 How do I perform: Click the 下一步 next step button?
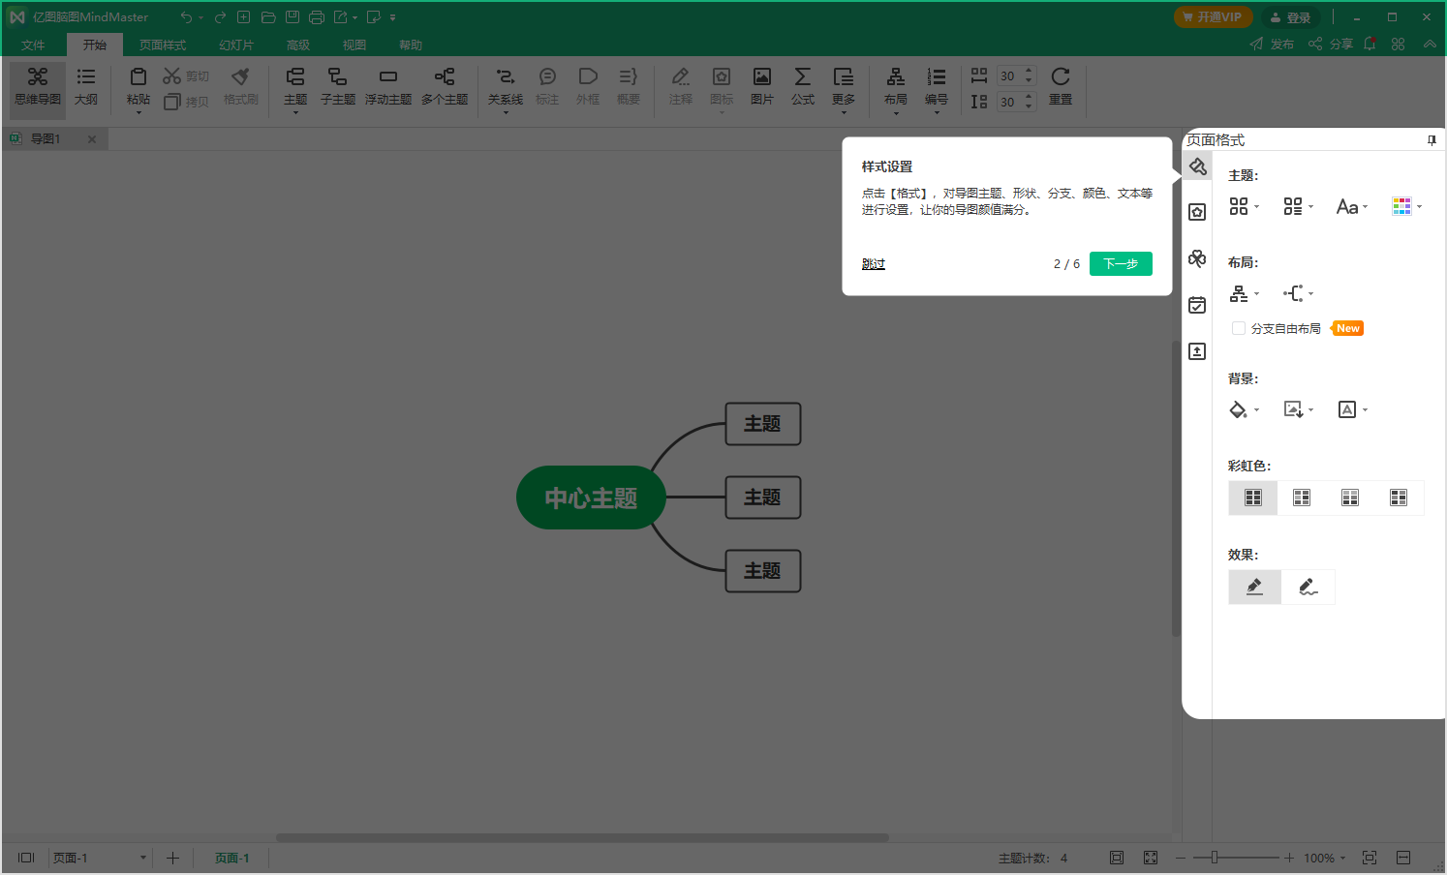[1121, 263]
